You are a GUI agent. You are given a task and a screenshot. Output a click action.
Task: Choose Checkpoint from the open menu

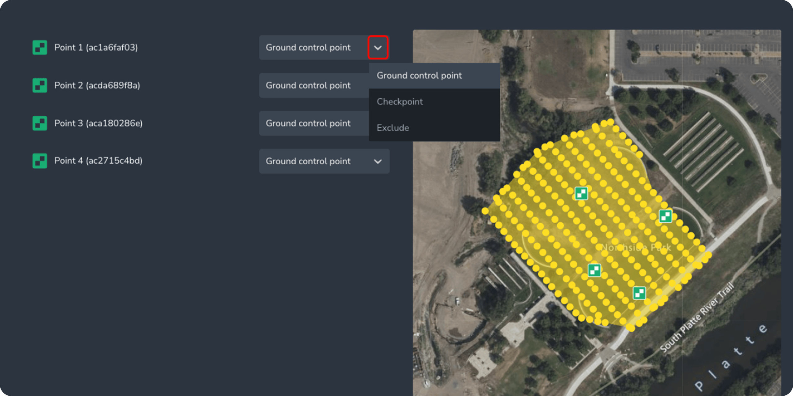point(400,101)
